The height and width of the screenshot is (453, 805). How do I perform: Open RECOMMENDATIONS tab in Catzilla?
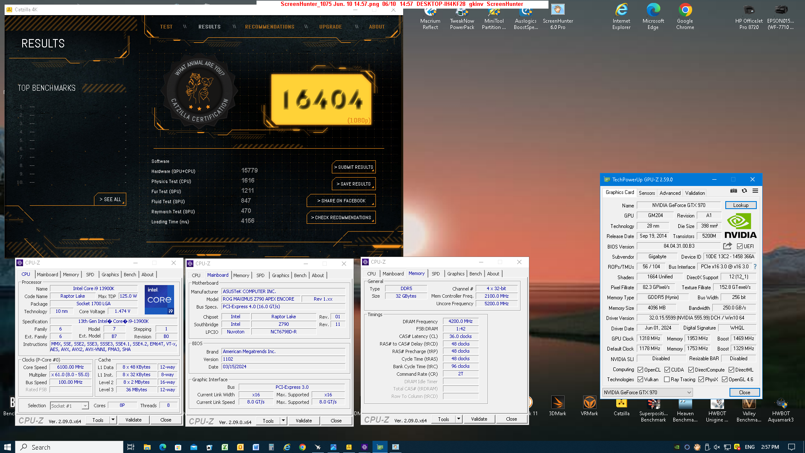click(x=270, y=27)
